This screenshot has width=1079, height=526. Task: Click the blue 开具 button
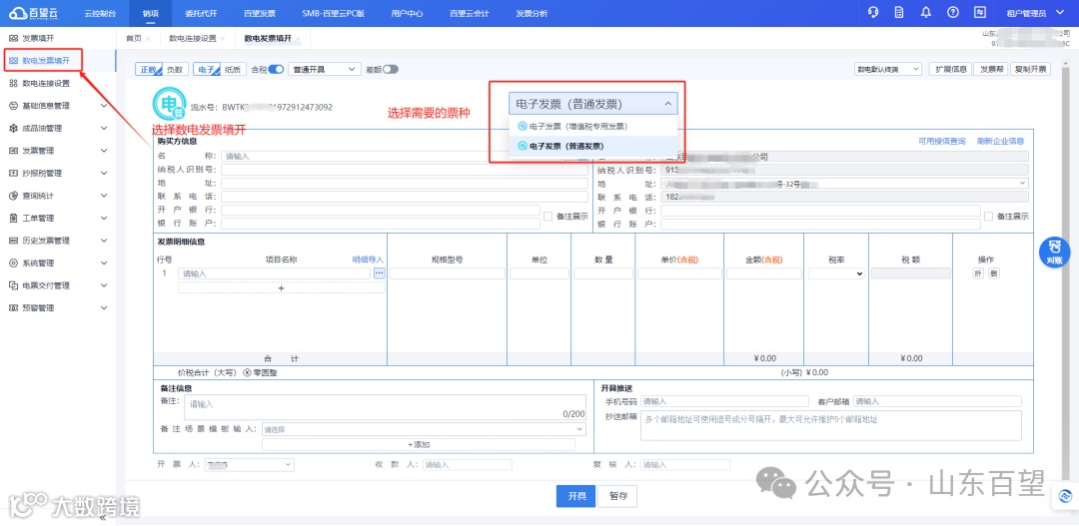(x=576, y=496)
